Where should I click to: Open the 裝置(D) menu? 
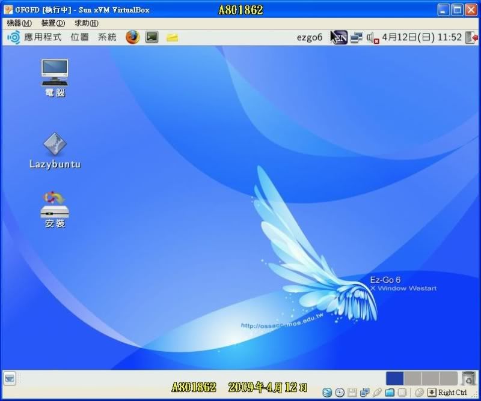click(53, 23)
